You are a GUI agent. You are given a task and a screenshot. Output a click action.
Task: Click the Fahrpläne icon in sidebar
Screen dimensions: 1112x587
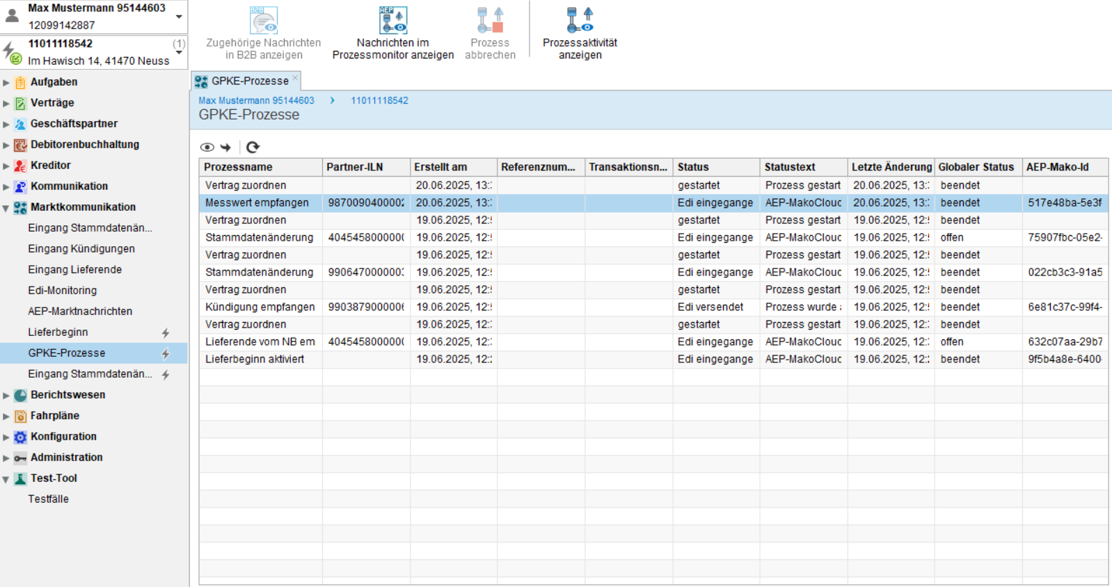click(x=20, y=416)
